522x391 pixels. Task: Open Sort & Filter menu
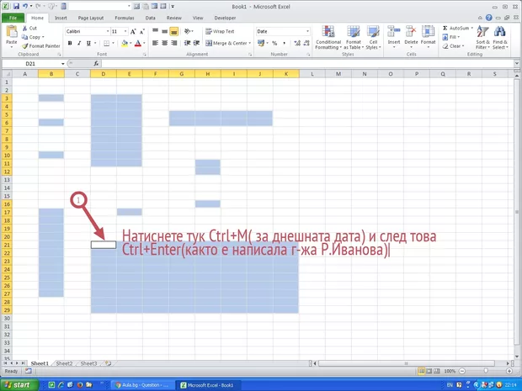click(482, 38)
